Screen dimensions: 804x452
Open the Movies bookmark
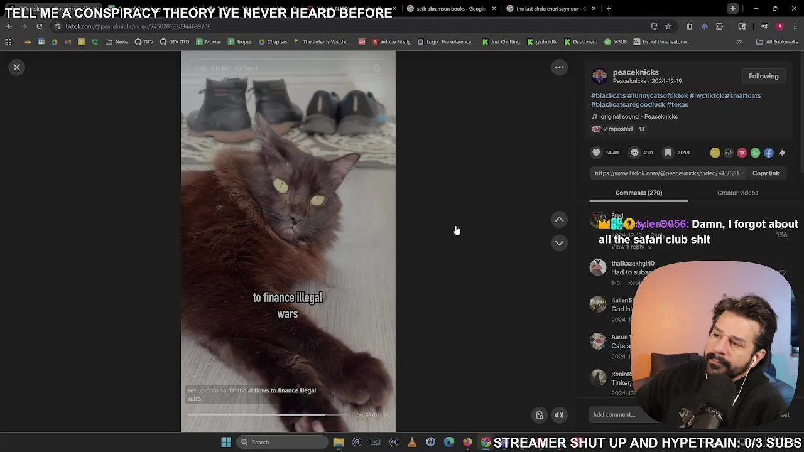tap(209, 42)
